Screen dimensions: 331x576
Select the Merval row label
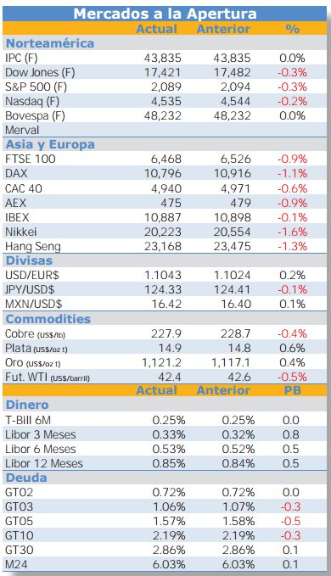click(x=22, y=130)
